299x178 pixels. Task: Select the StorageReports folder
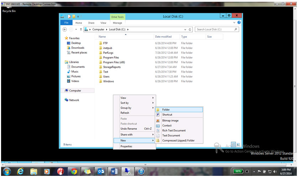click(112, 67)
